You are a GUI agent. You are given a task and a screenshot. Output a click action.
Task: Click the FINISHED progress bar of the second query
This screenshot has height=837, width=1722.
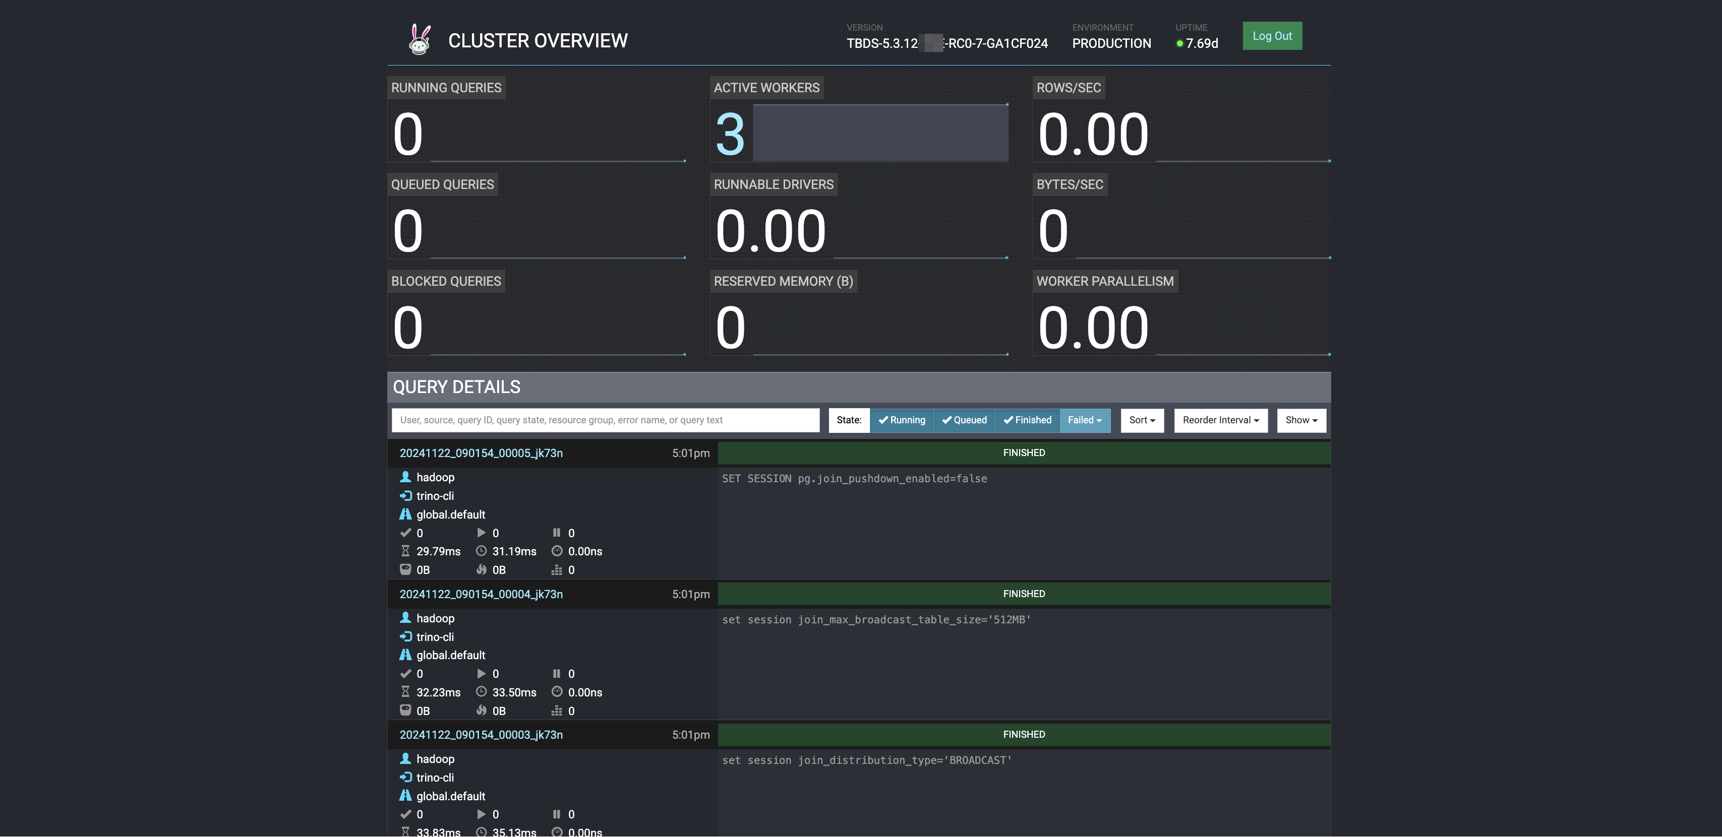pyautogui.click(x=1024, y=594)
